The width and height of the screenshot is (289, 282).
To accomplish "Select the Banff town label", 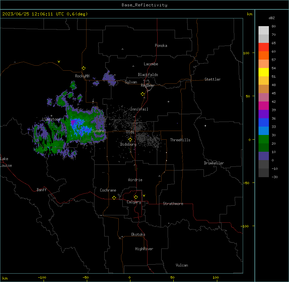I will tap(42, 190).
